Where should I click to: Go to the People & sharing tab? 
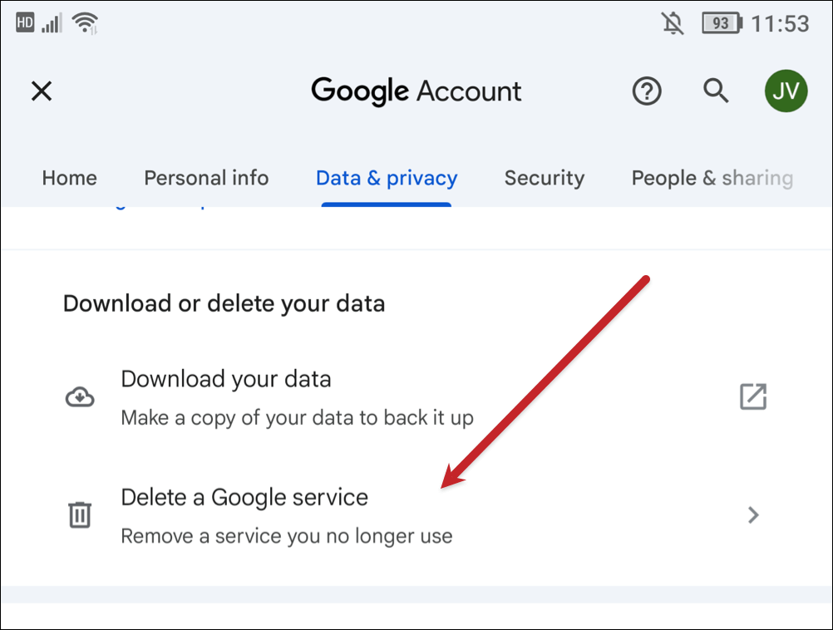pyautogui.click(x=712, y=178)
